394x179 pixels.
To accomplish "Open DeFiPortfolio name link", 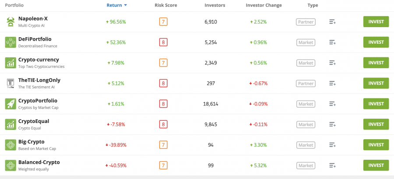I will [35, 39].
